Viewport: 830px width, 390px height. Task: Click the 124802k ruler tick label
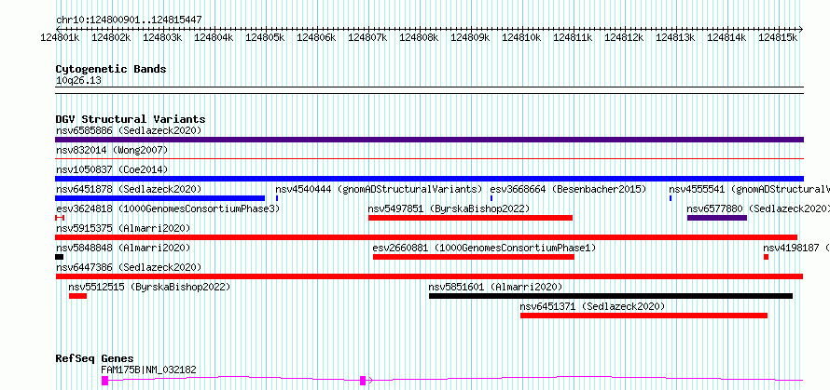[111, 37]
